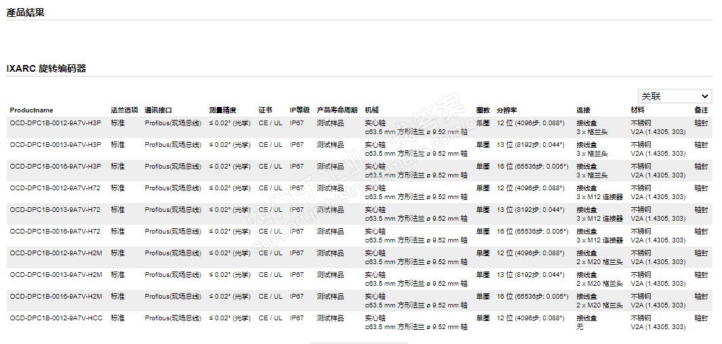Open product OCD-DPC1B-0016-9A7V-H72
This screenshot has height=344, width=722.
coord(55,232)
